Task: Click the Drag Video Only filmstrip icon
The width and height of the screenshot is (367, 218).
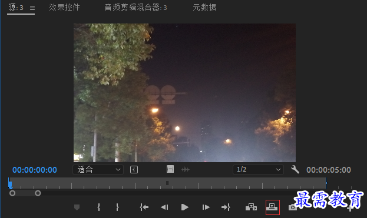Action: coord(170,169)
